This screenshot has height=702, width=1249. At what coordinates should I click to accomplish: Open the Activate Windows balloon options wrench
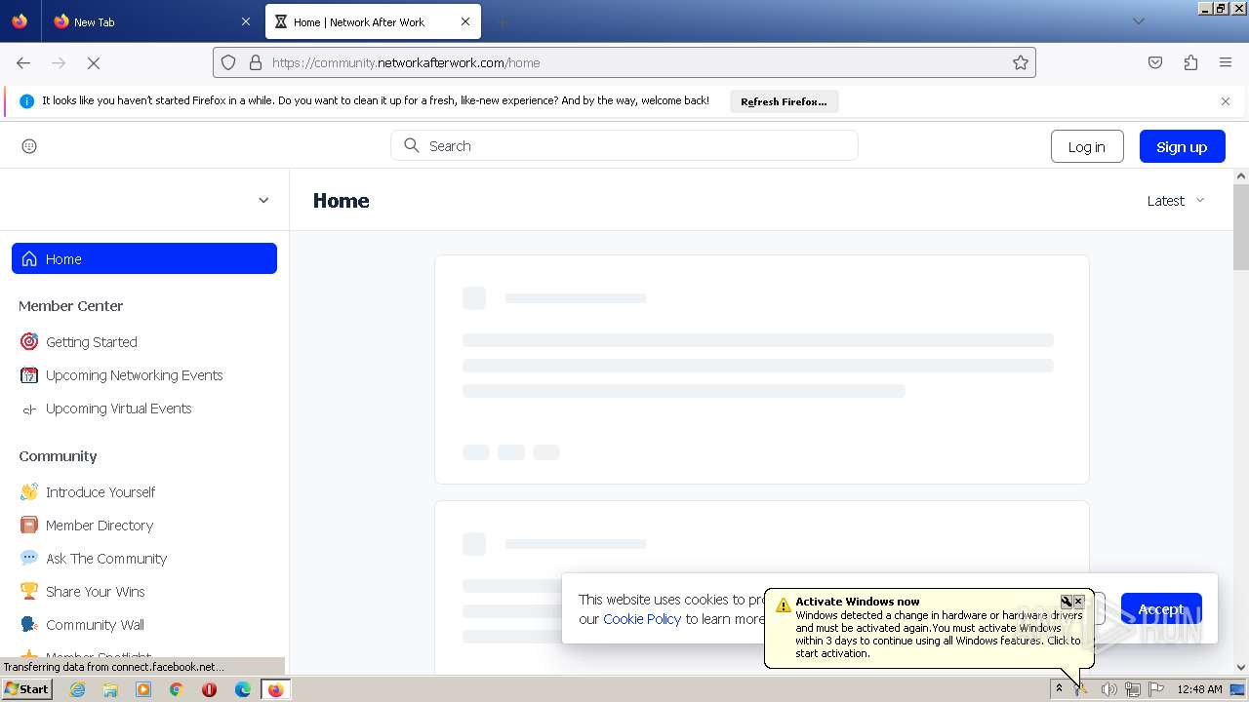[x=1067, y=602]
